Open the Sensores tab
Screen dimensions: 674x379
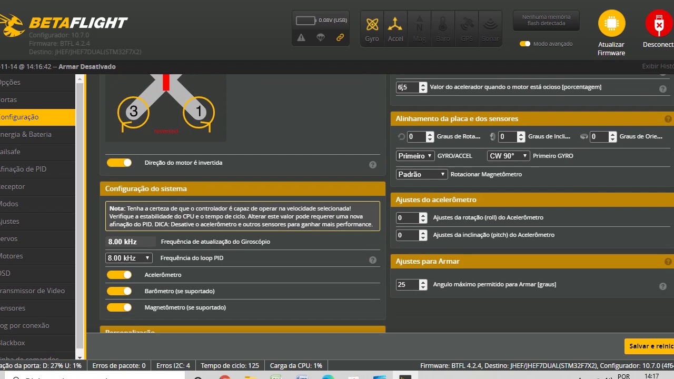click(x=37, y=308)
